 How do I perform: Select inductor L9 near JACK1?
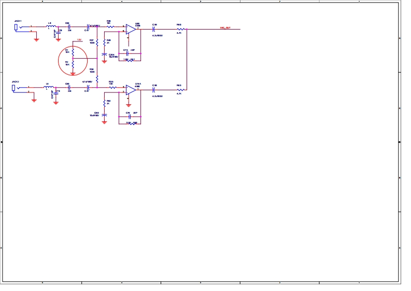coord(51,26)
